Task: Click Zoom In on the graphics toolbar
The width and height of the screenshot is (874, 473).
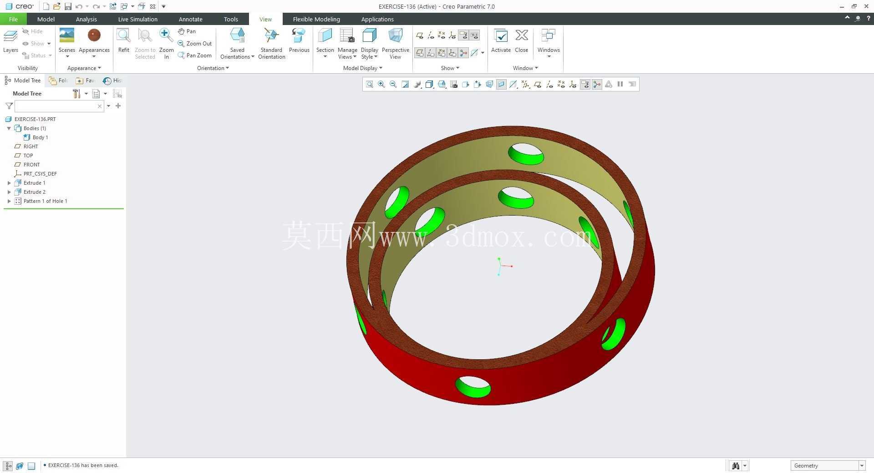Action: point(381,84)
